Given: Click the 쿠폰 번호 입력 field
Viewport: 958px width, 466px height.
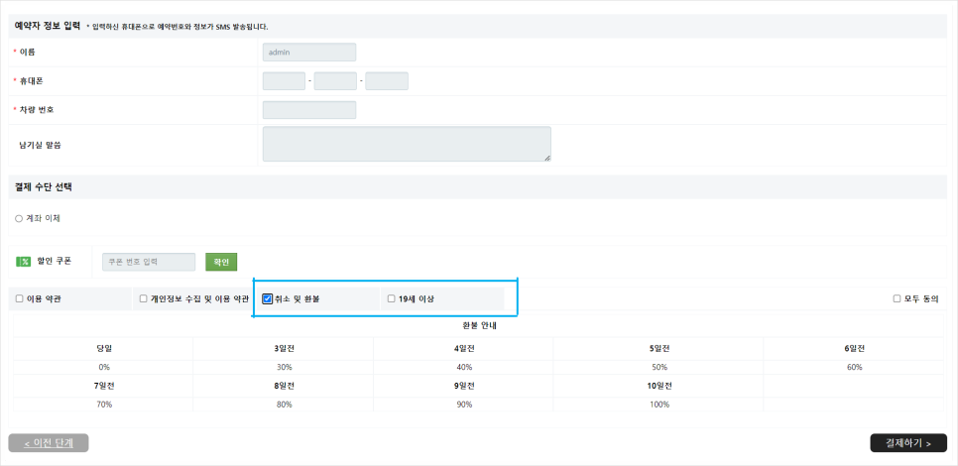Looking at the screenshot, I should coord(149,262).
